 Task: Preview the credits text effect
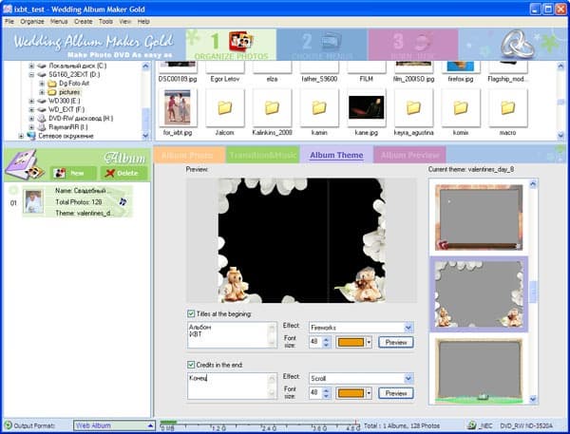tap(396, 393)
